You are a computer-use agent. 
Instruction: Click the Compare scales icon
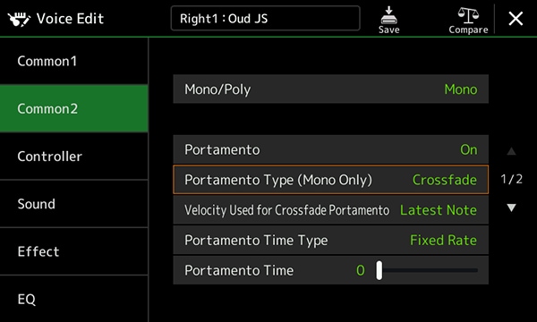(x=468, y=14)
